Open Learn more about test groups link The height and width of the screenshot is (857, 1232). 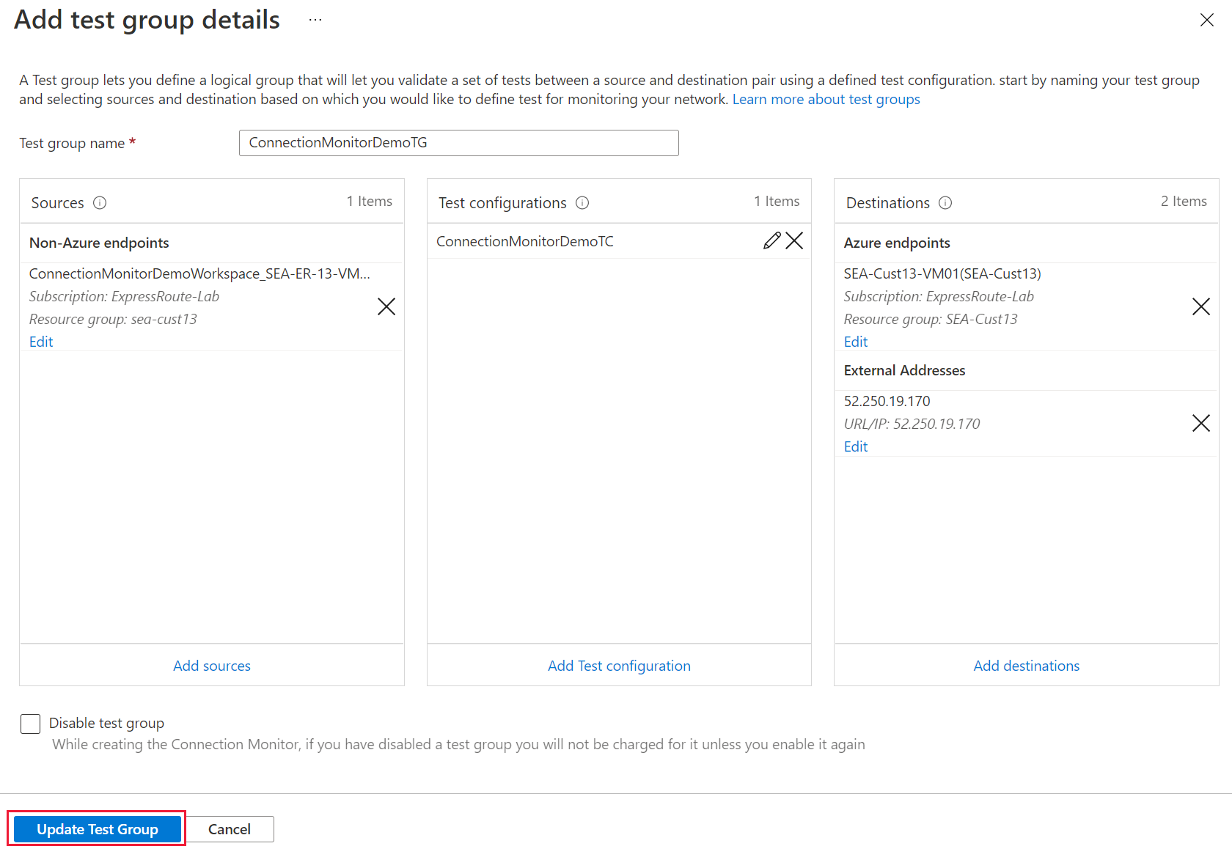click(826, 100)
